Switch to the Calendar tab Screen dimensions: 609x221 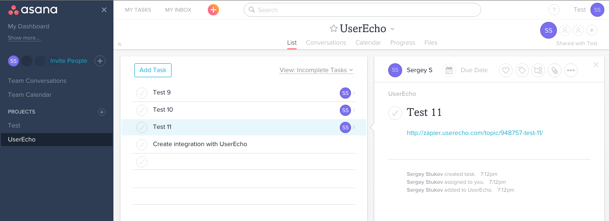pos(368,42)
